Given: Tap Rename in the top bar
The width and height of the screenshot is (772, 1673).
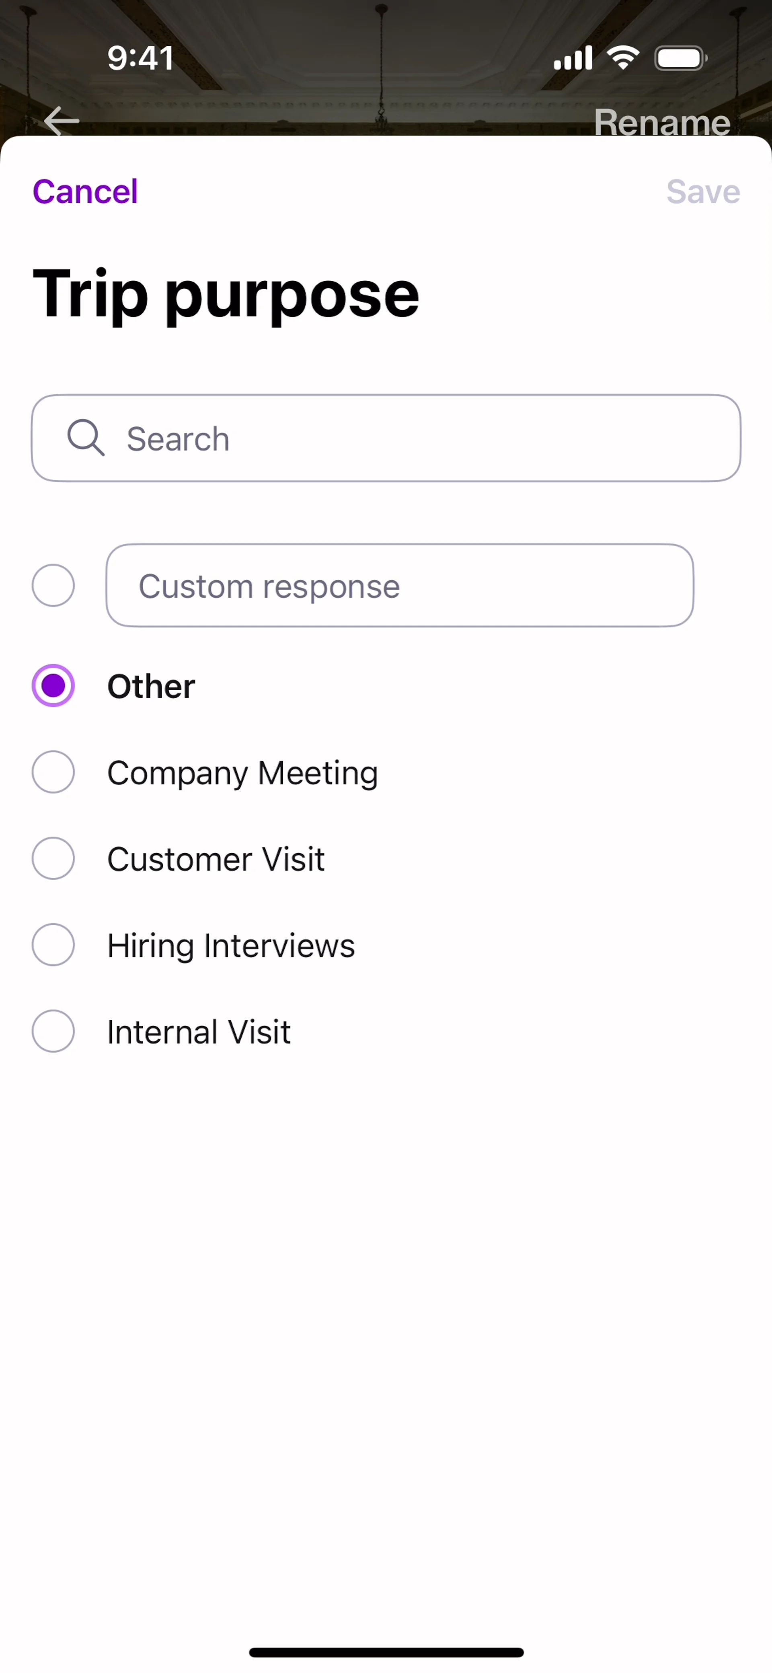Looking at the screenshot, I should click(x=662, y=122).
